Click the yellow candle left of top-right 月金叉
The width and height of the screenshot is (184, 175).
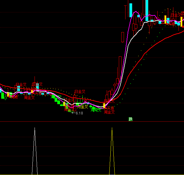coord(166,19)
